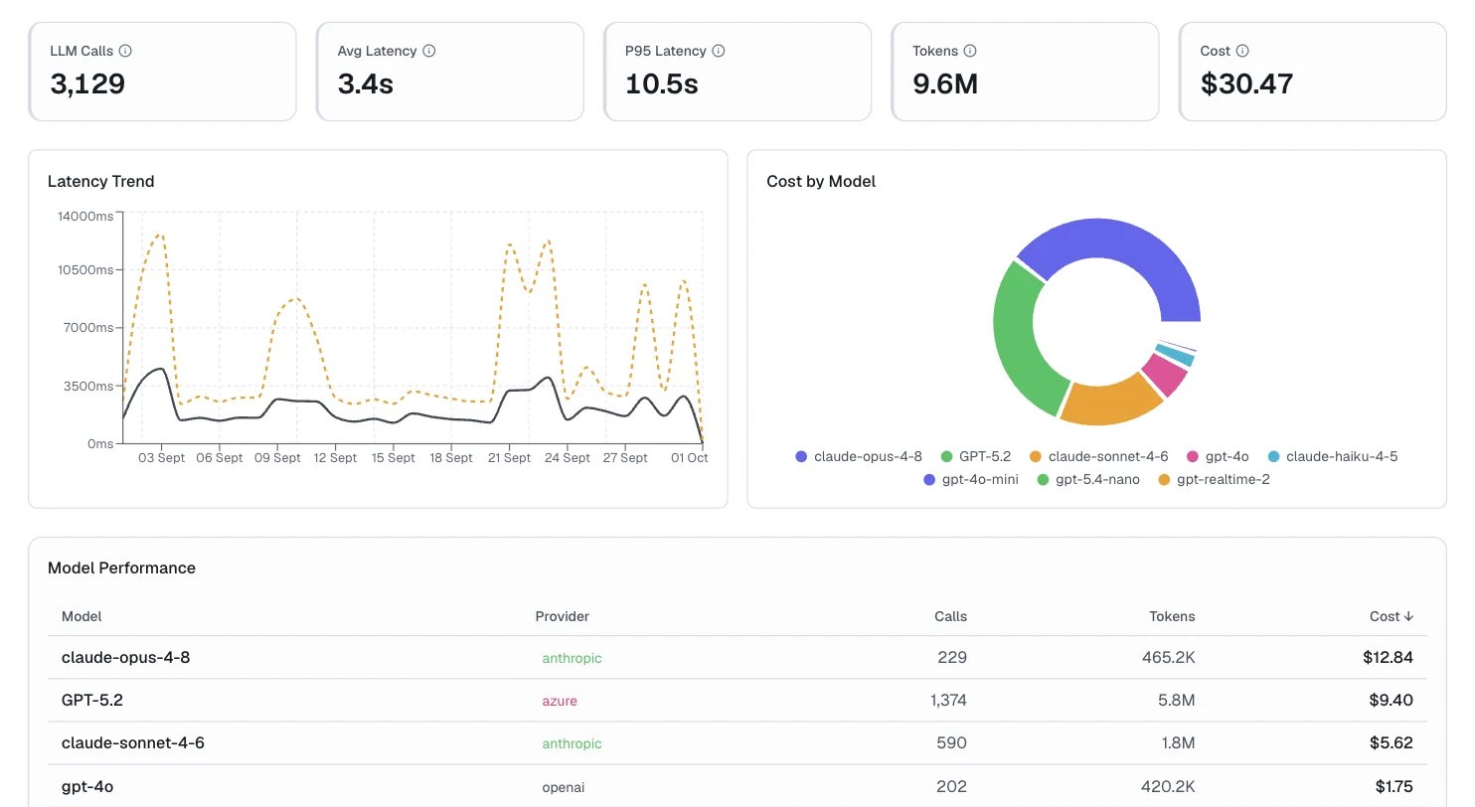Screen dimensions: 1475x807
Task: Click the pink gpt-4o donut segment
Action: coord(1164,374)
